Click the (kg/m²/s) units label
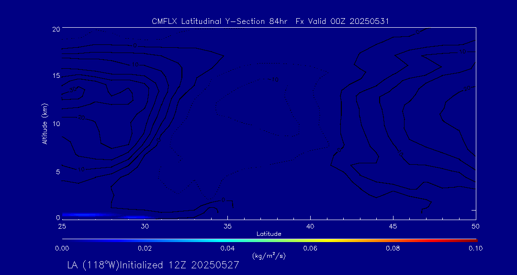The width and height of the screenshot is (517, 275). pos(269,256)
